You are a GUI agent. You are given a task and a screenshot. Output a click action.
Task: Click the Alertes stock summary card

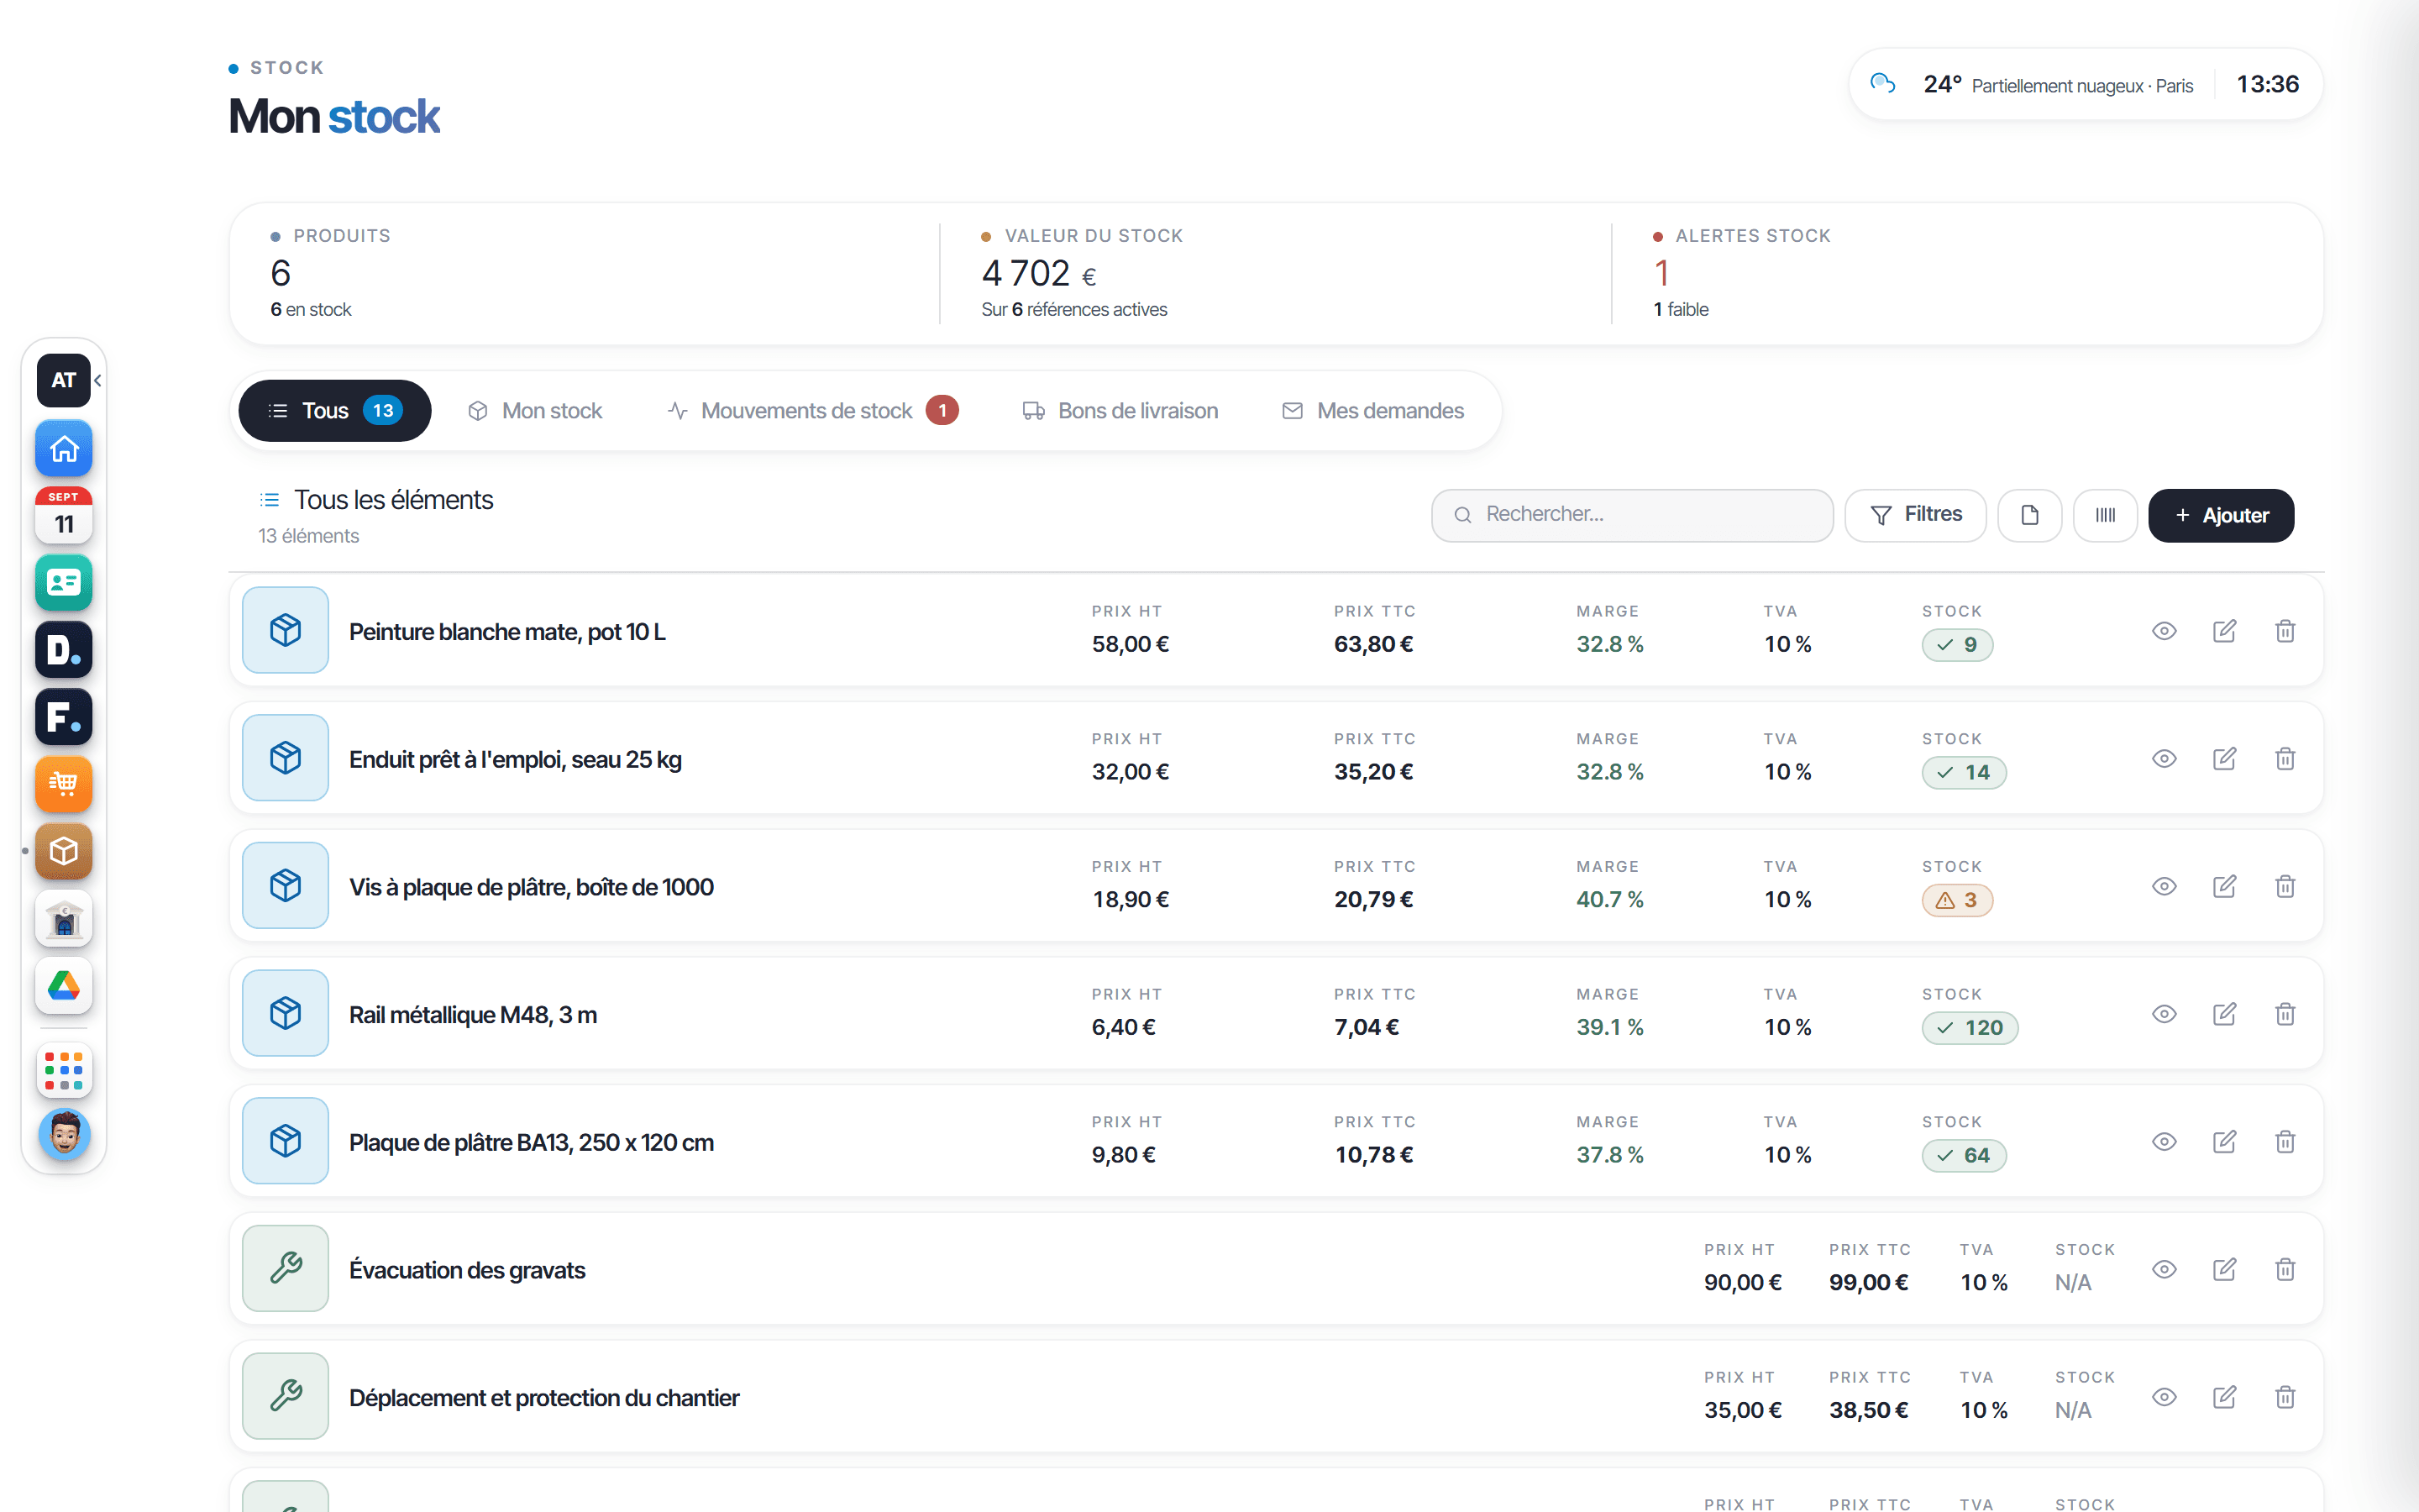point(1965,273)
